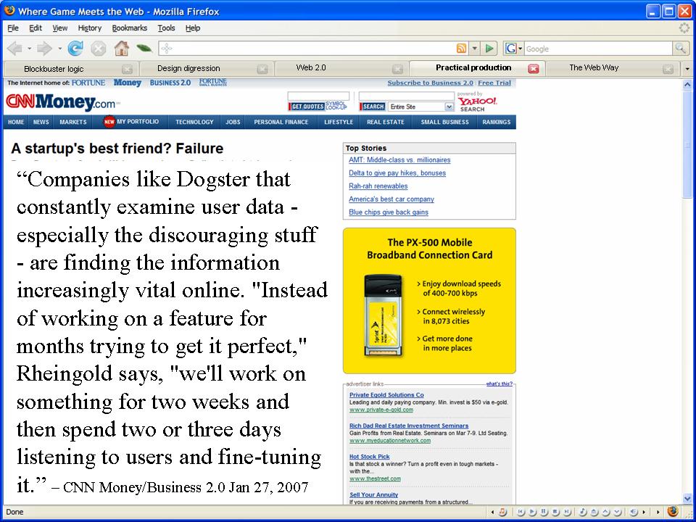Click the search magnifier button
Viewport: 696px width, 522px height.
coord(679,48)
